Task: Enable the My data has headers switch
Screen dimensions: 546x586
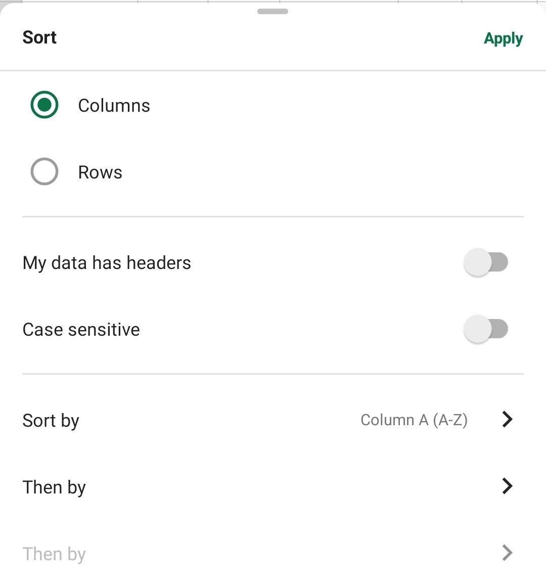Action: (x=485, y=262)
